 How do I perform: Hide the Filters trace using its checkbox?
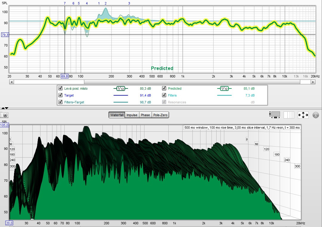point(164,95)
